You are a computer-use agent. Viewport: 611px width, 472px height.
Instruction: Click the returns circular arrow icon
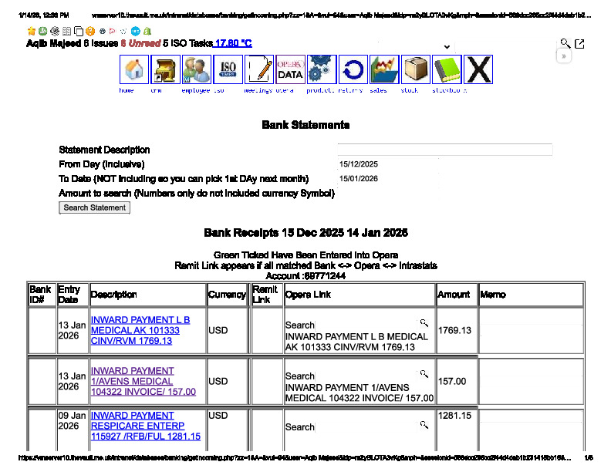coord(353,70)
